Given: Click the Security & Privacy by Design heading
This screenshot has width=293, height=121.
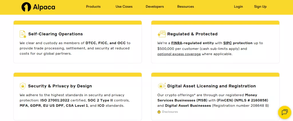Looking at the screenshot, I should click(60, 86).
